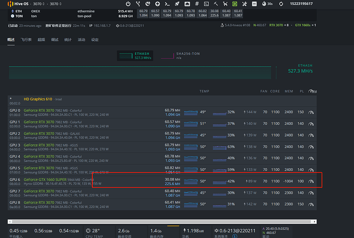
Task: Click GPU 7 hashrate 60.40 MH
Action: tap(172, 191)
